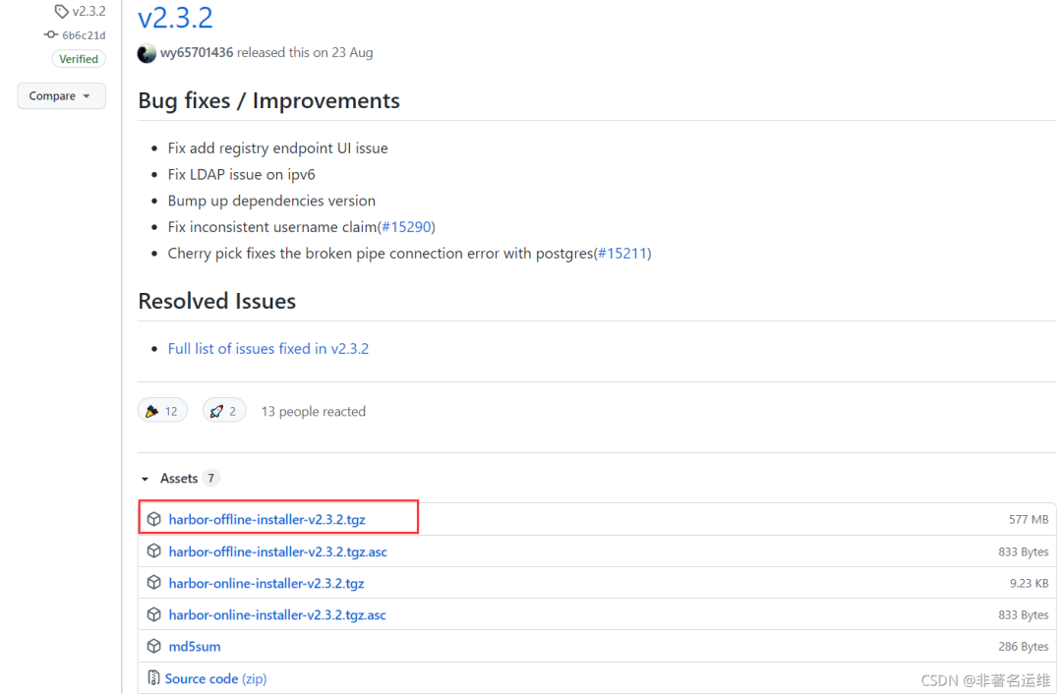Click 'Fix add registry endpoint UI issue' text
Screen dimensions: 1062x694
277,148
